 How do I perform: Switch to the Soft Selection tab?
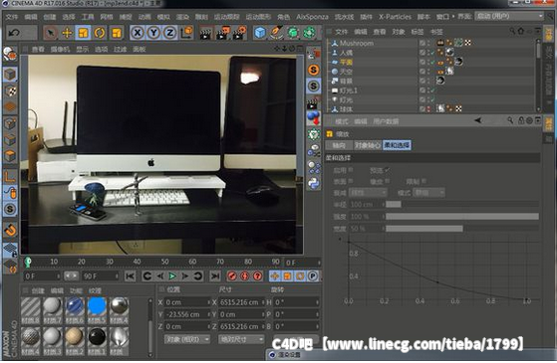[397, 145]
